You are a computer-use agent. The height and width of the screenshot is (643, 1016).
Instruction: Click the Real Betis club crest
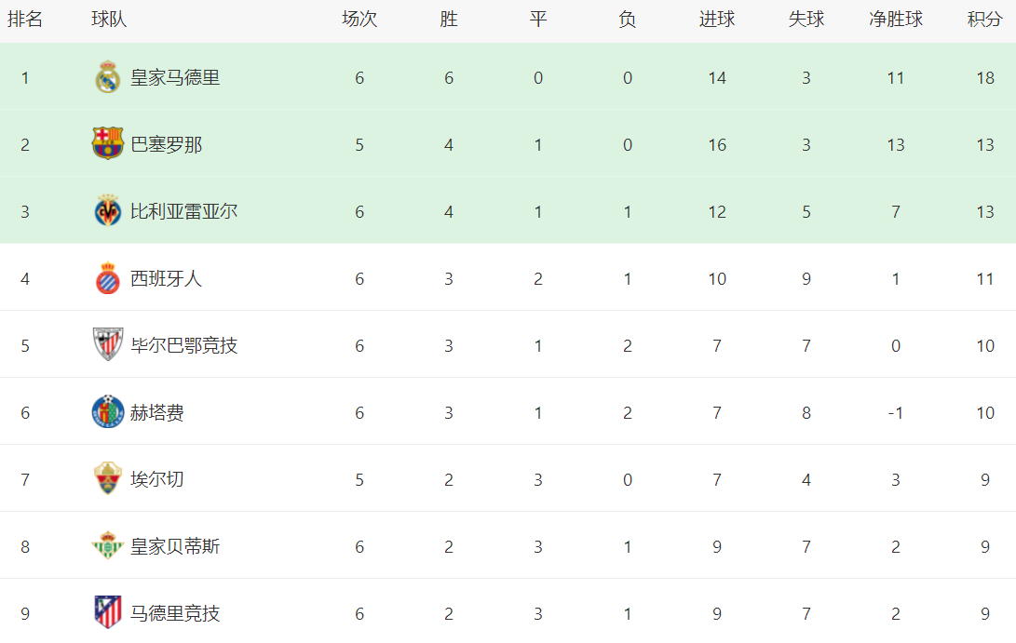point(108,546)
